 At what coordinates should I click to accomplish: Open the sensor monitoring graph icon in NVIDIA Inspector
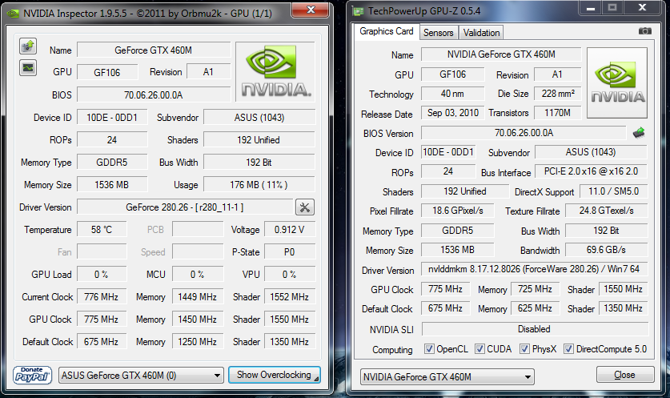pos(28,67)
